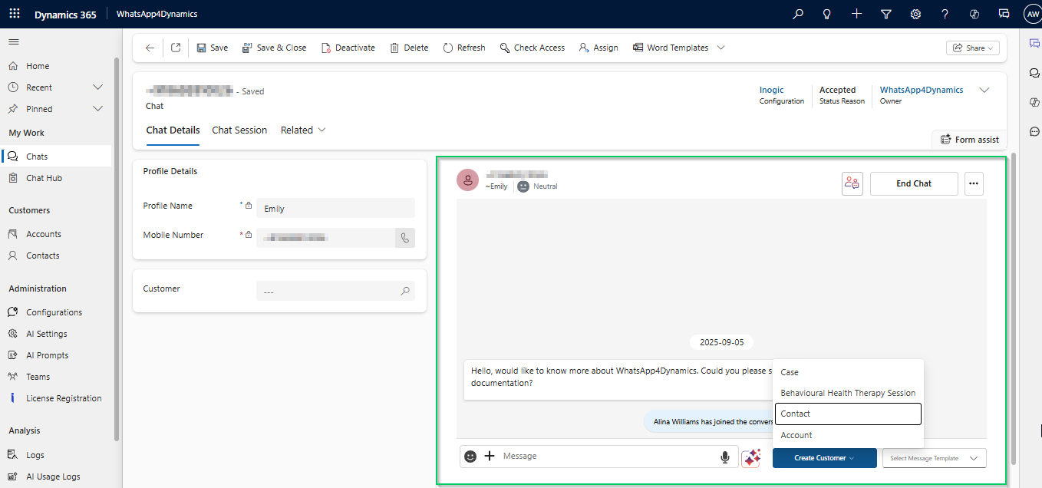Click the Save & Close button
Viewport: 1042px width, 488px height.
(x=274, y=48)
